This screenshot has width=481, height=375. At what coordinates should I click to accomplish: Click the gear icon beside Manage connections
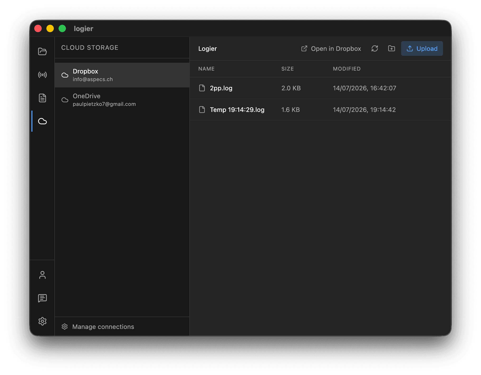(x=65, y=327)
